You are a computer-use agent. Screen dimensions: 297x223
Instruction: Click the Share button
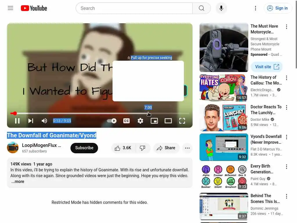166,148
